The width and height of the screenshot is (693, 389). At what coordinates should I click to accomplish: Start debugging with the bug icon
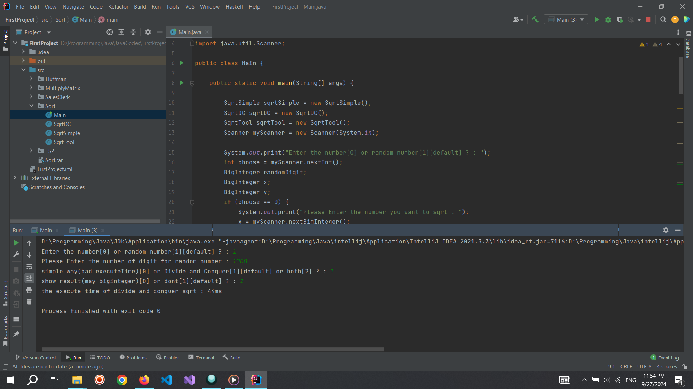[x=608, y=20]
